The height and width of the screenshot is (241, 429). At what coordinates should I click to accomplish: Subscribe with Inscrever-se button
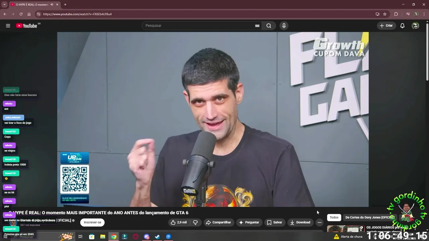[93, 222]
